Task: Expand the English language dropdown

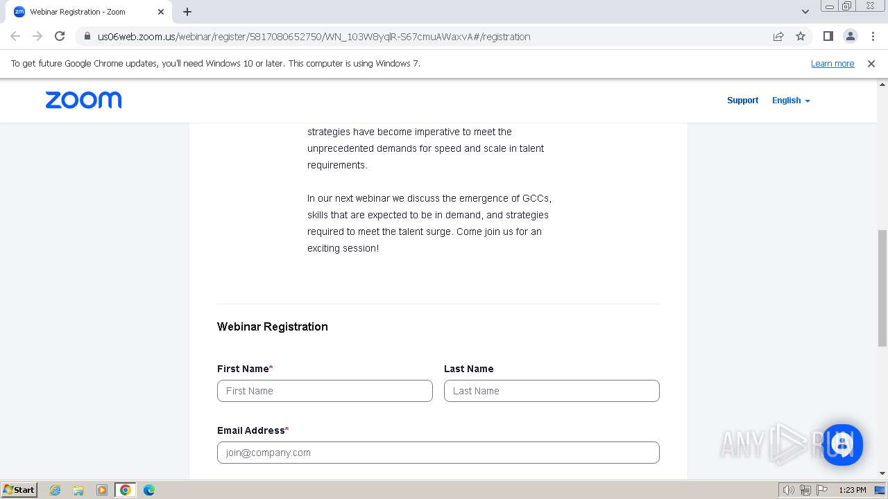Action: 791,100
